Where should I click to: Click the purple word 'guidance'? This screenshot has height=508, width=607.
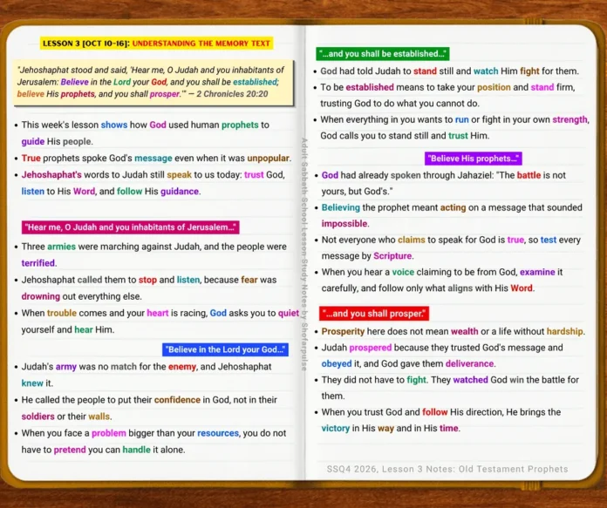tap(180, 192)
